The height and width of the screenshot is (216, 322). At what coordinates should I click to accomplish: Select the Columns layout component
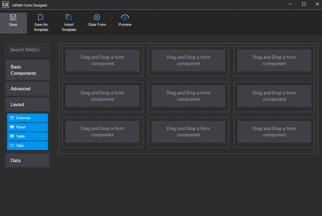tap(27, 118)
